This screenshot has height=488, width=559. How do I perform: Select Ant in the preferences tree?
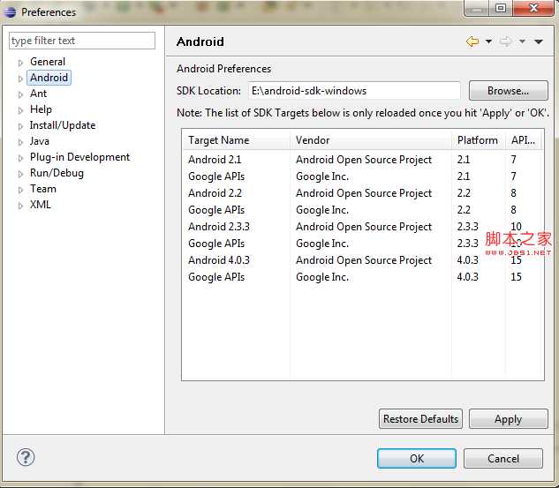pyautogui.click(x=38, y=94)
